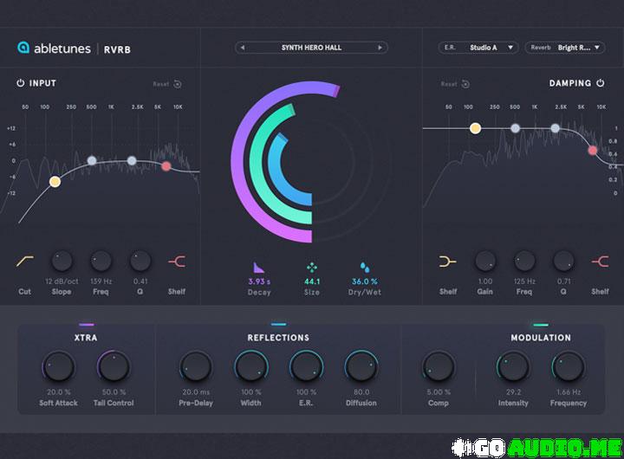Load the next preset with right arrow

tap(380, 48)
